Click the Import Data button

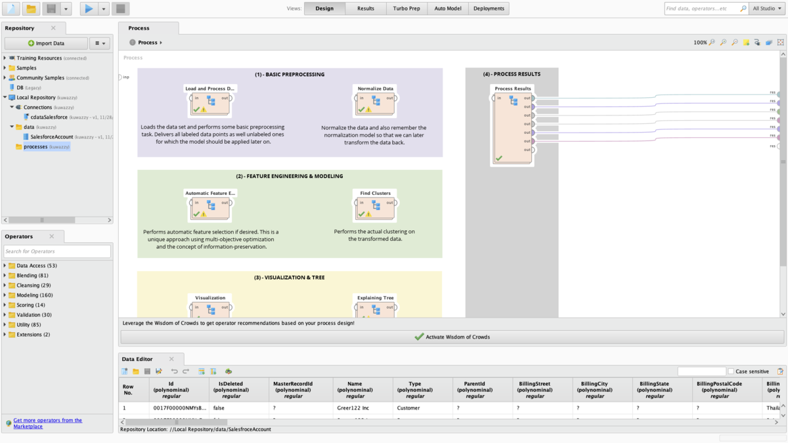click(x=46, y=43)
